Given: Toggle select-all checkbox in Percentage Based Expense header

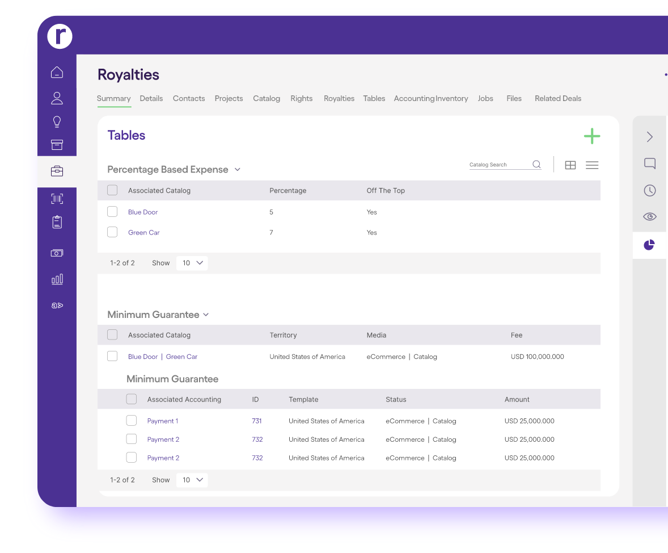Looking at the screenshot, I should pyautogui.click(x=112, y=190).
